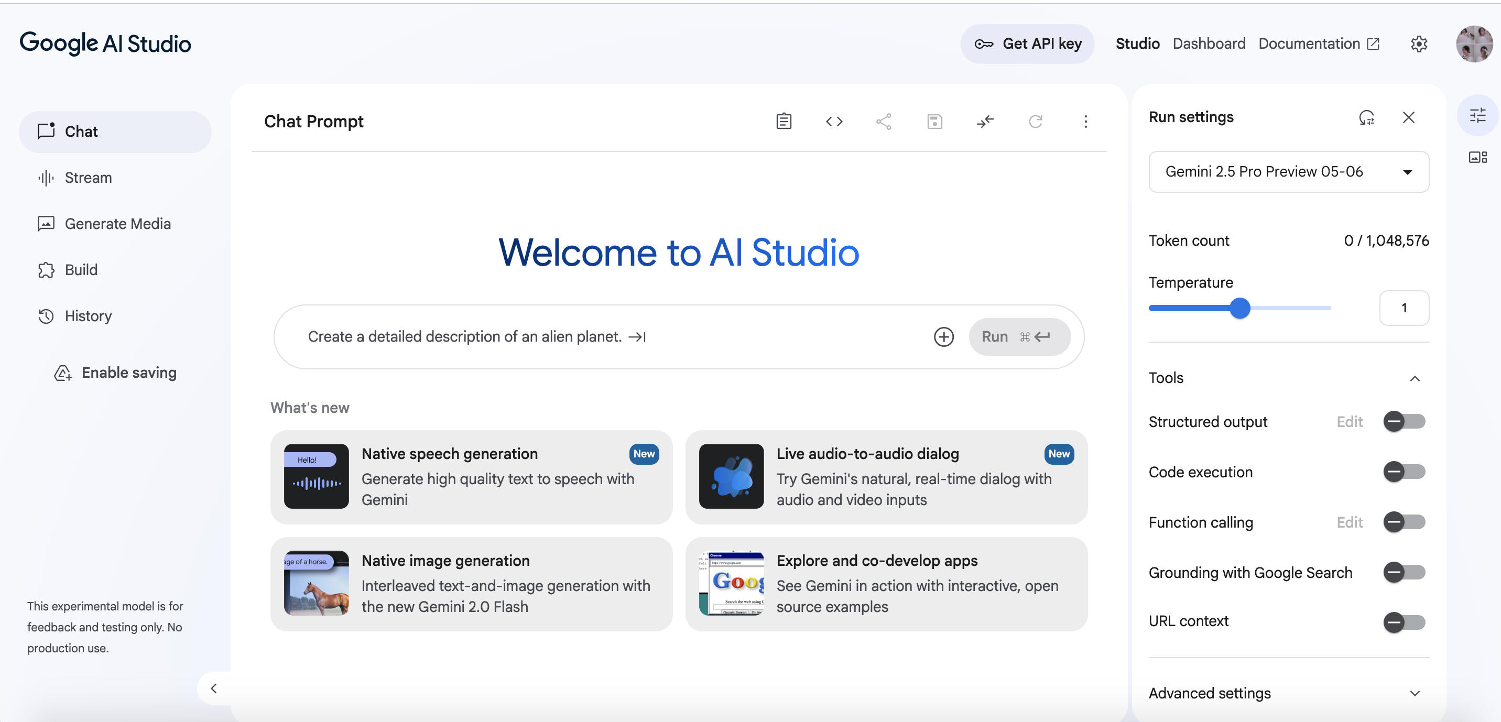Open the prompt gallery icon below sliders

[1478, 157]
